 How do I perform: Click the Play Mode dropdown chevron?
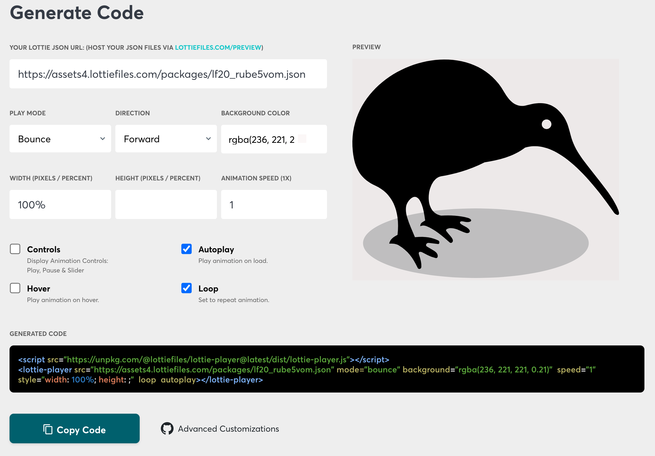pos(103,139)
